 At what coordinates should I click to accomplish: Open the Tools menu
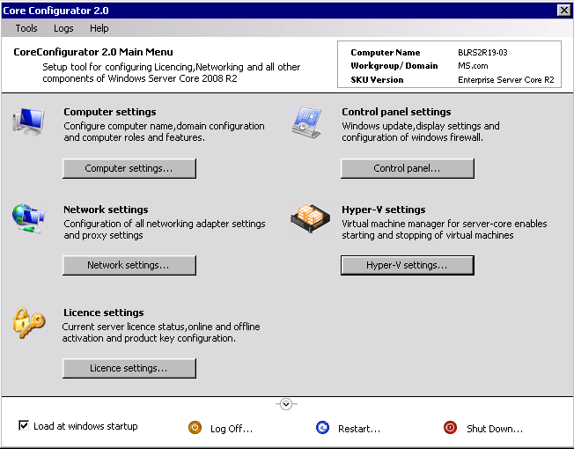tap(26, 28)
